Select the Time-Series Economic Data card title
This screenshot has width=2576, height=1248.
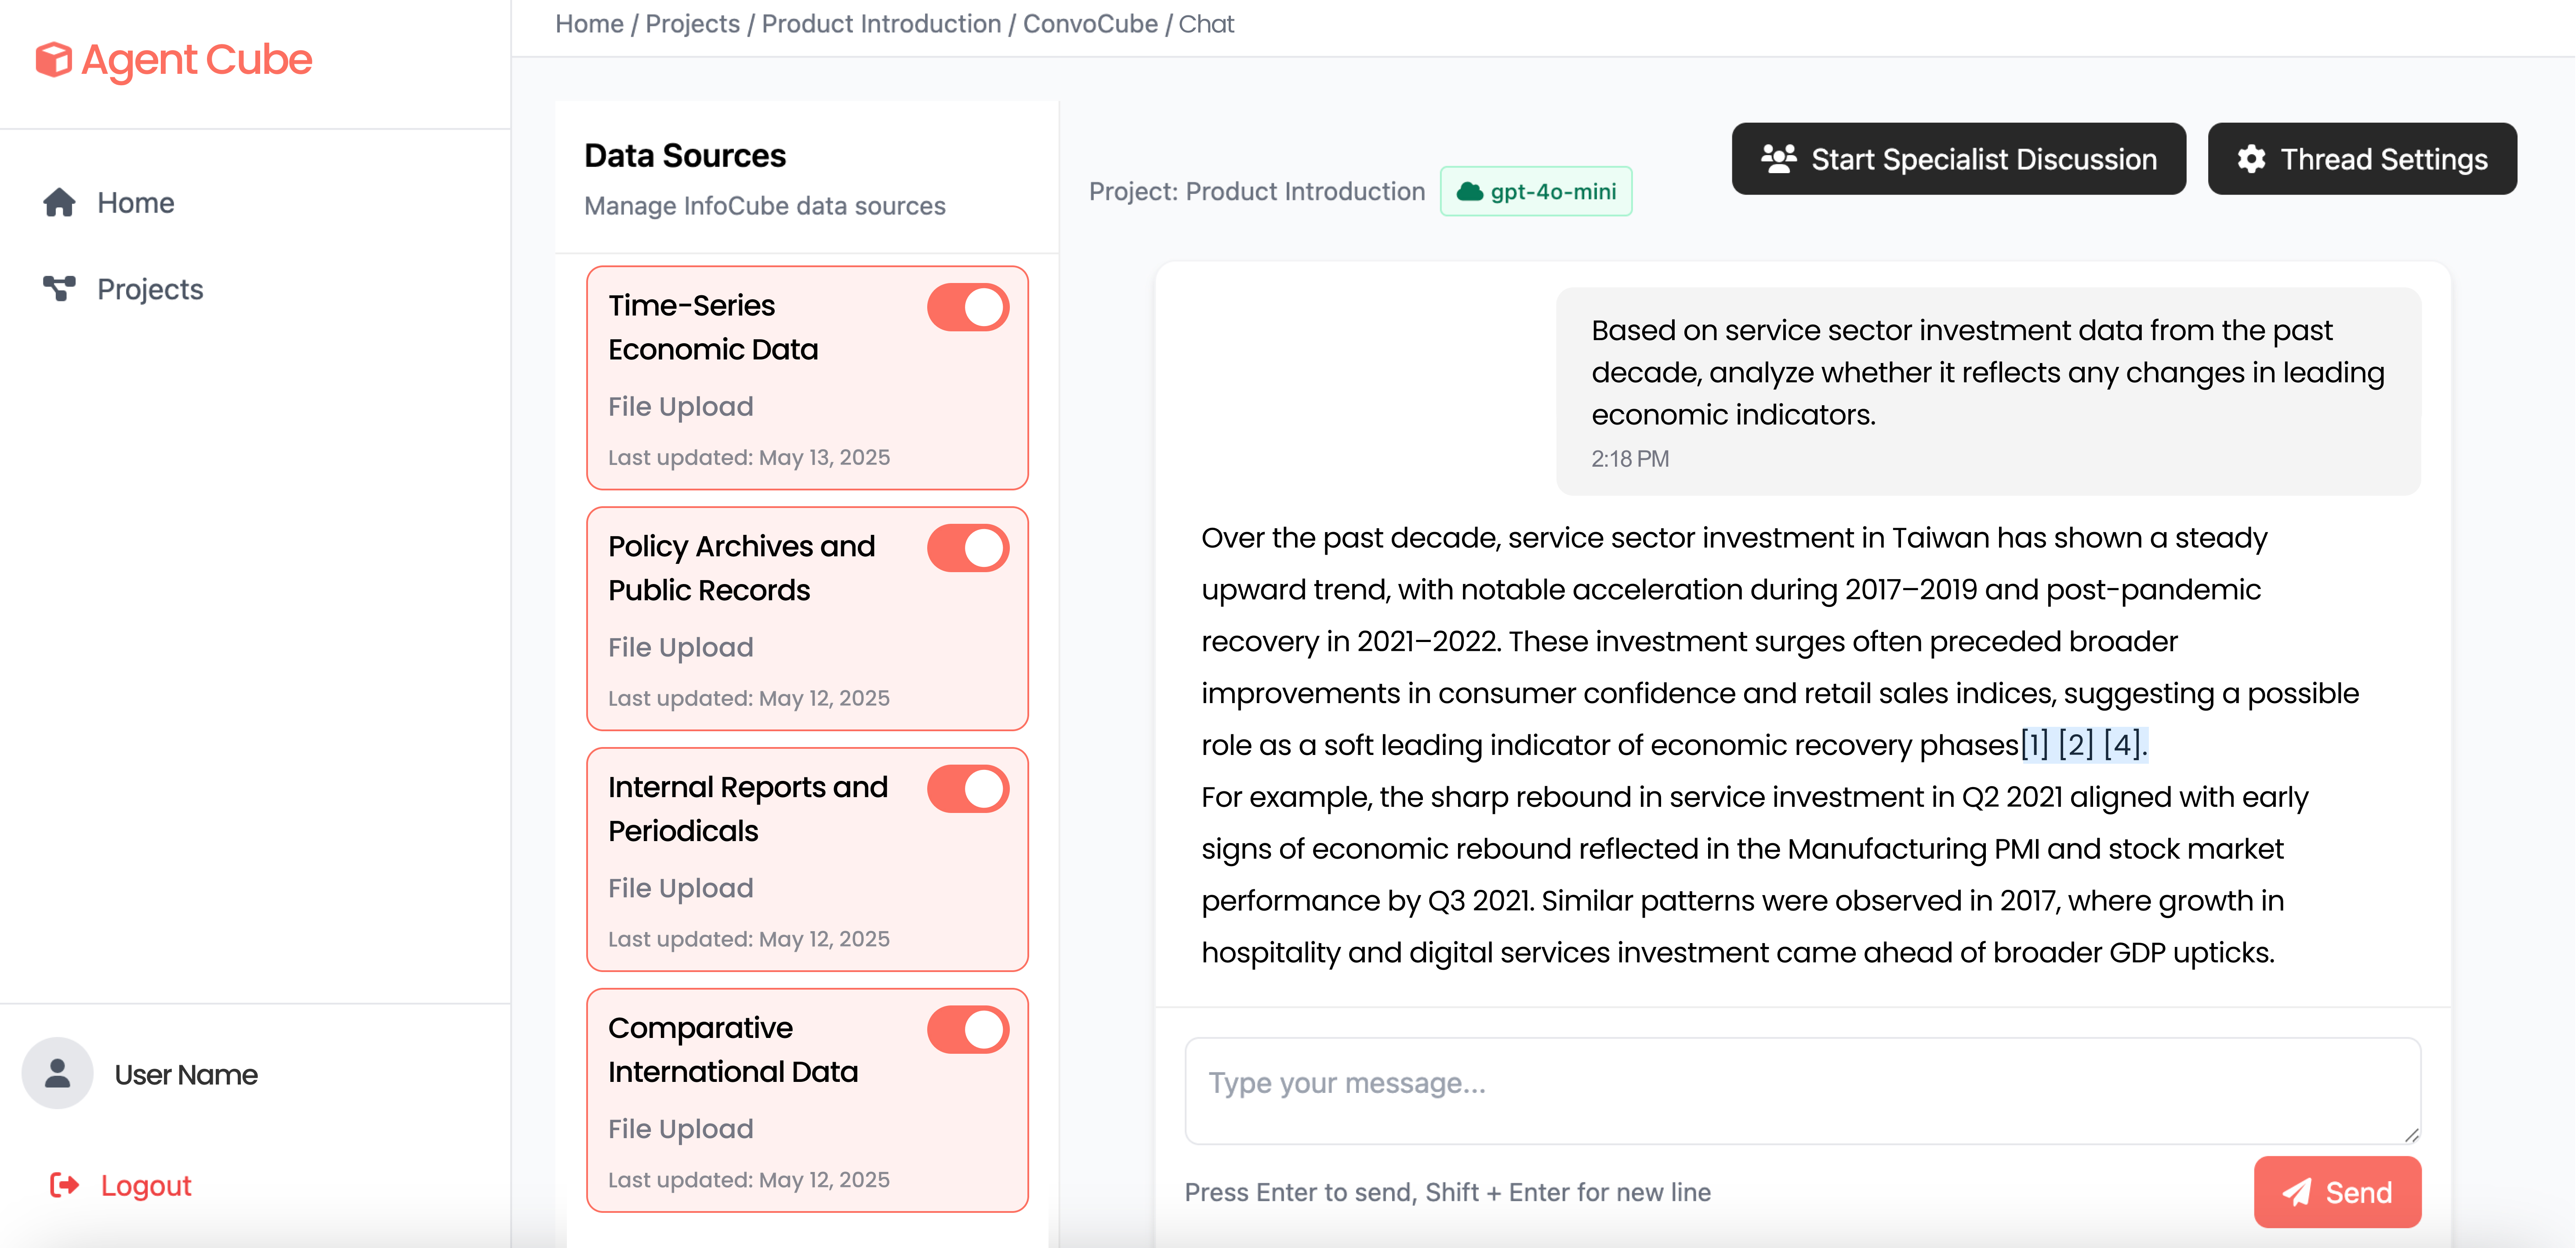pos(713,328)
